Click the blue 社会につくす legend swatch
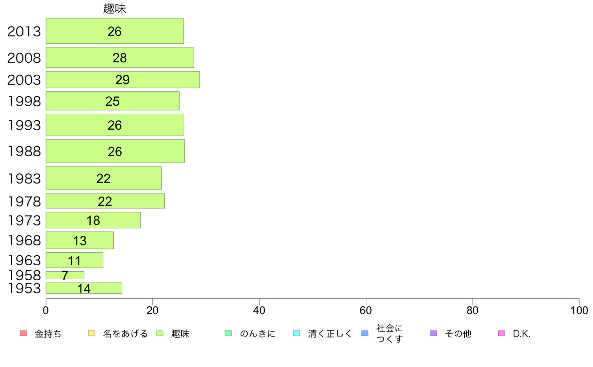The image size is (593, 367). pos(365,334)
